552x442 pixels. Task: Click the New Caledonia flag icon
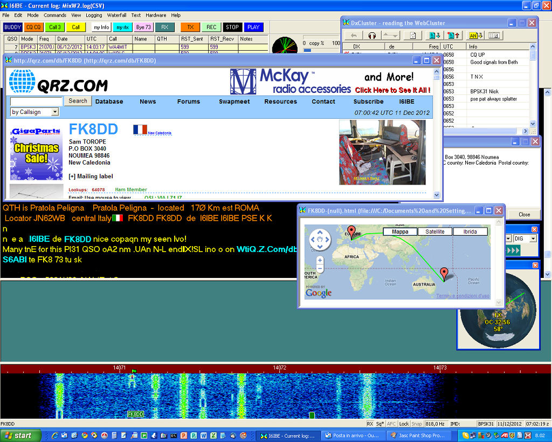click(x=140, y=130)
